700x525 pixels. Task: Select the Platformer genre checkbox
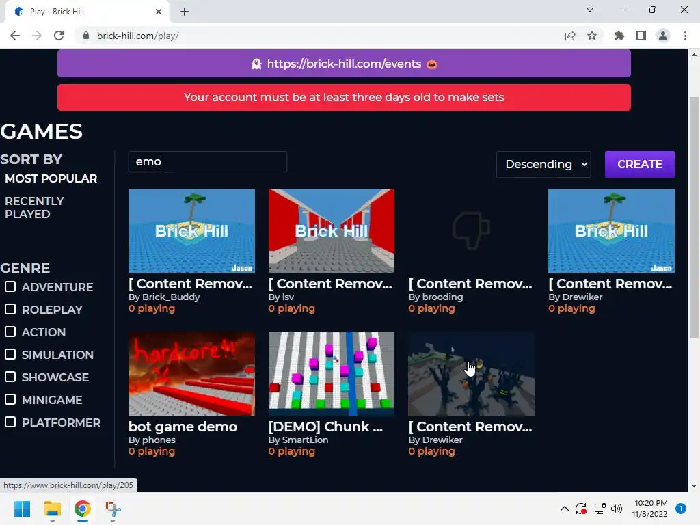point(10,422)
